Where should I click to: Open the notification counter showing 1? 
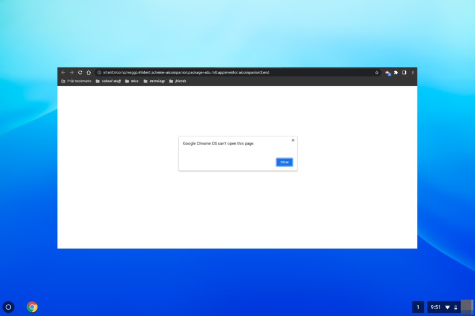tap(418, 307)
